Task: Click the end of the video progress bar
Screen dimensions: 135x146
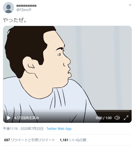Action: point(129,111)
